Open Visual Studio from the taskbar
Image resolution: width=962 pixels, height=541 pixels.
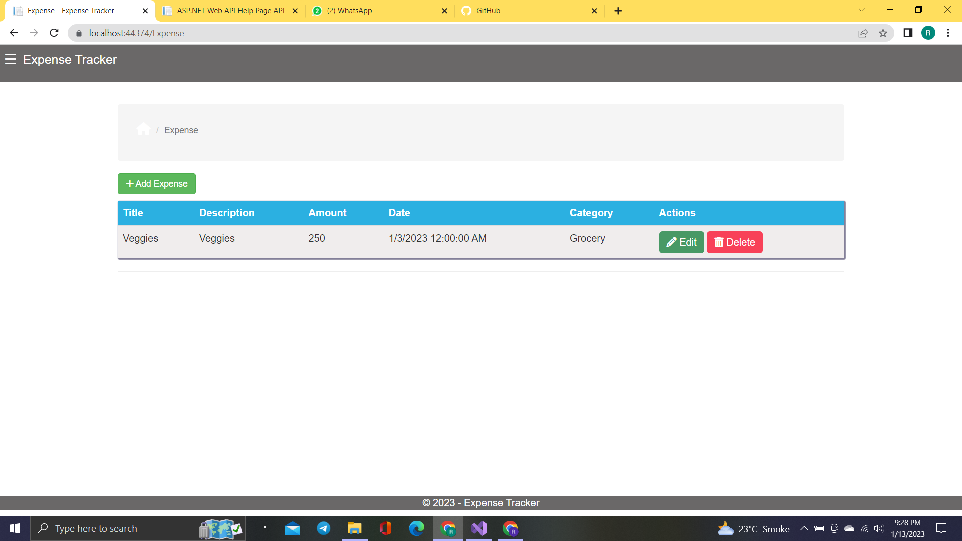click(479, 528)
